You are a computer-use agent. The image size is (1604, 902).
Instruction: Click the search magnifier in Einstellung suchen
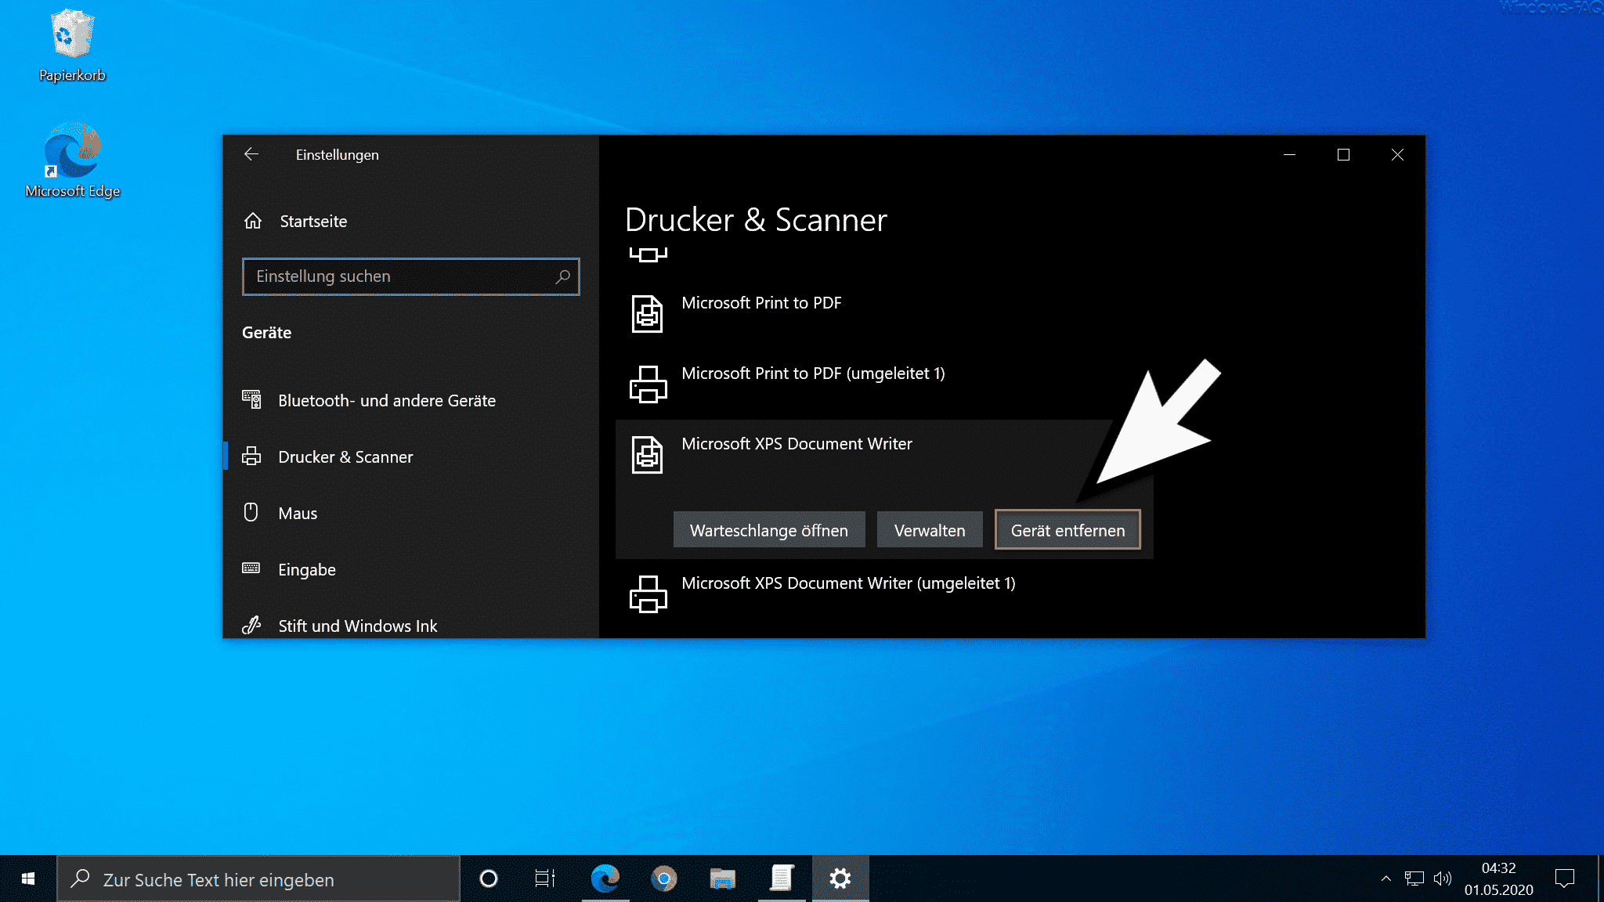click(562, 276)
